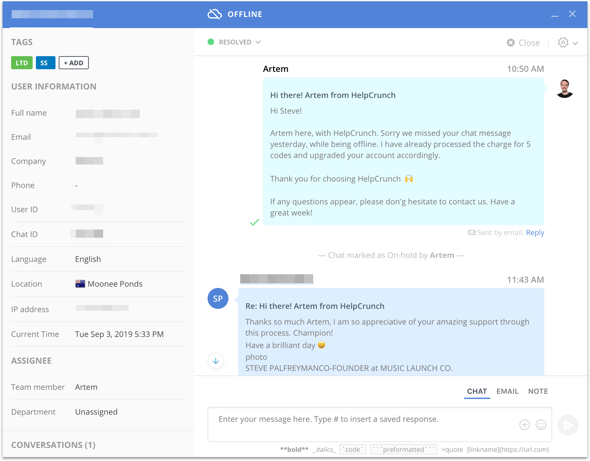Click the Australian flag icon by Moonee Ponds

pyautogui.click(x=80, y=284)
